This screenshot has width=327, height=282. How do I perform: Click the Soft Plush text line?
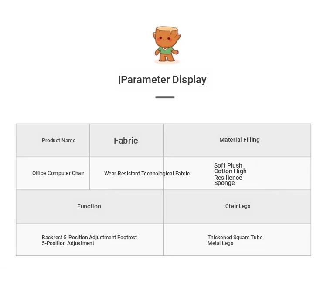[228, 165]
